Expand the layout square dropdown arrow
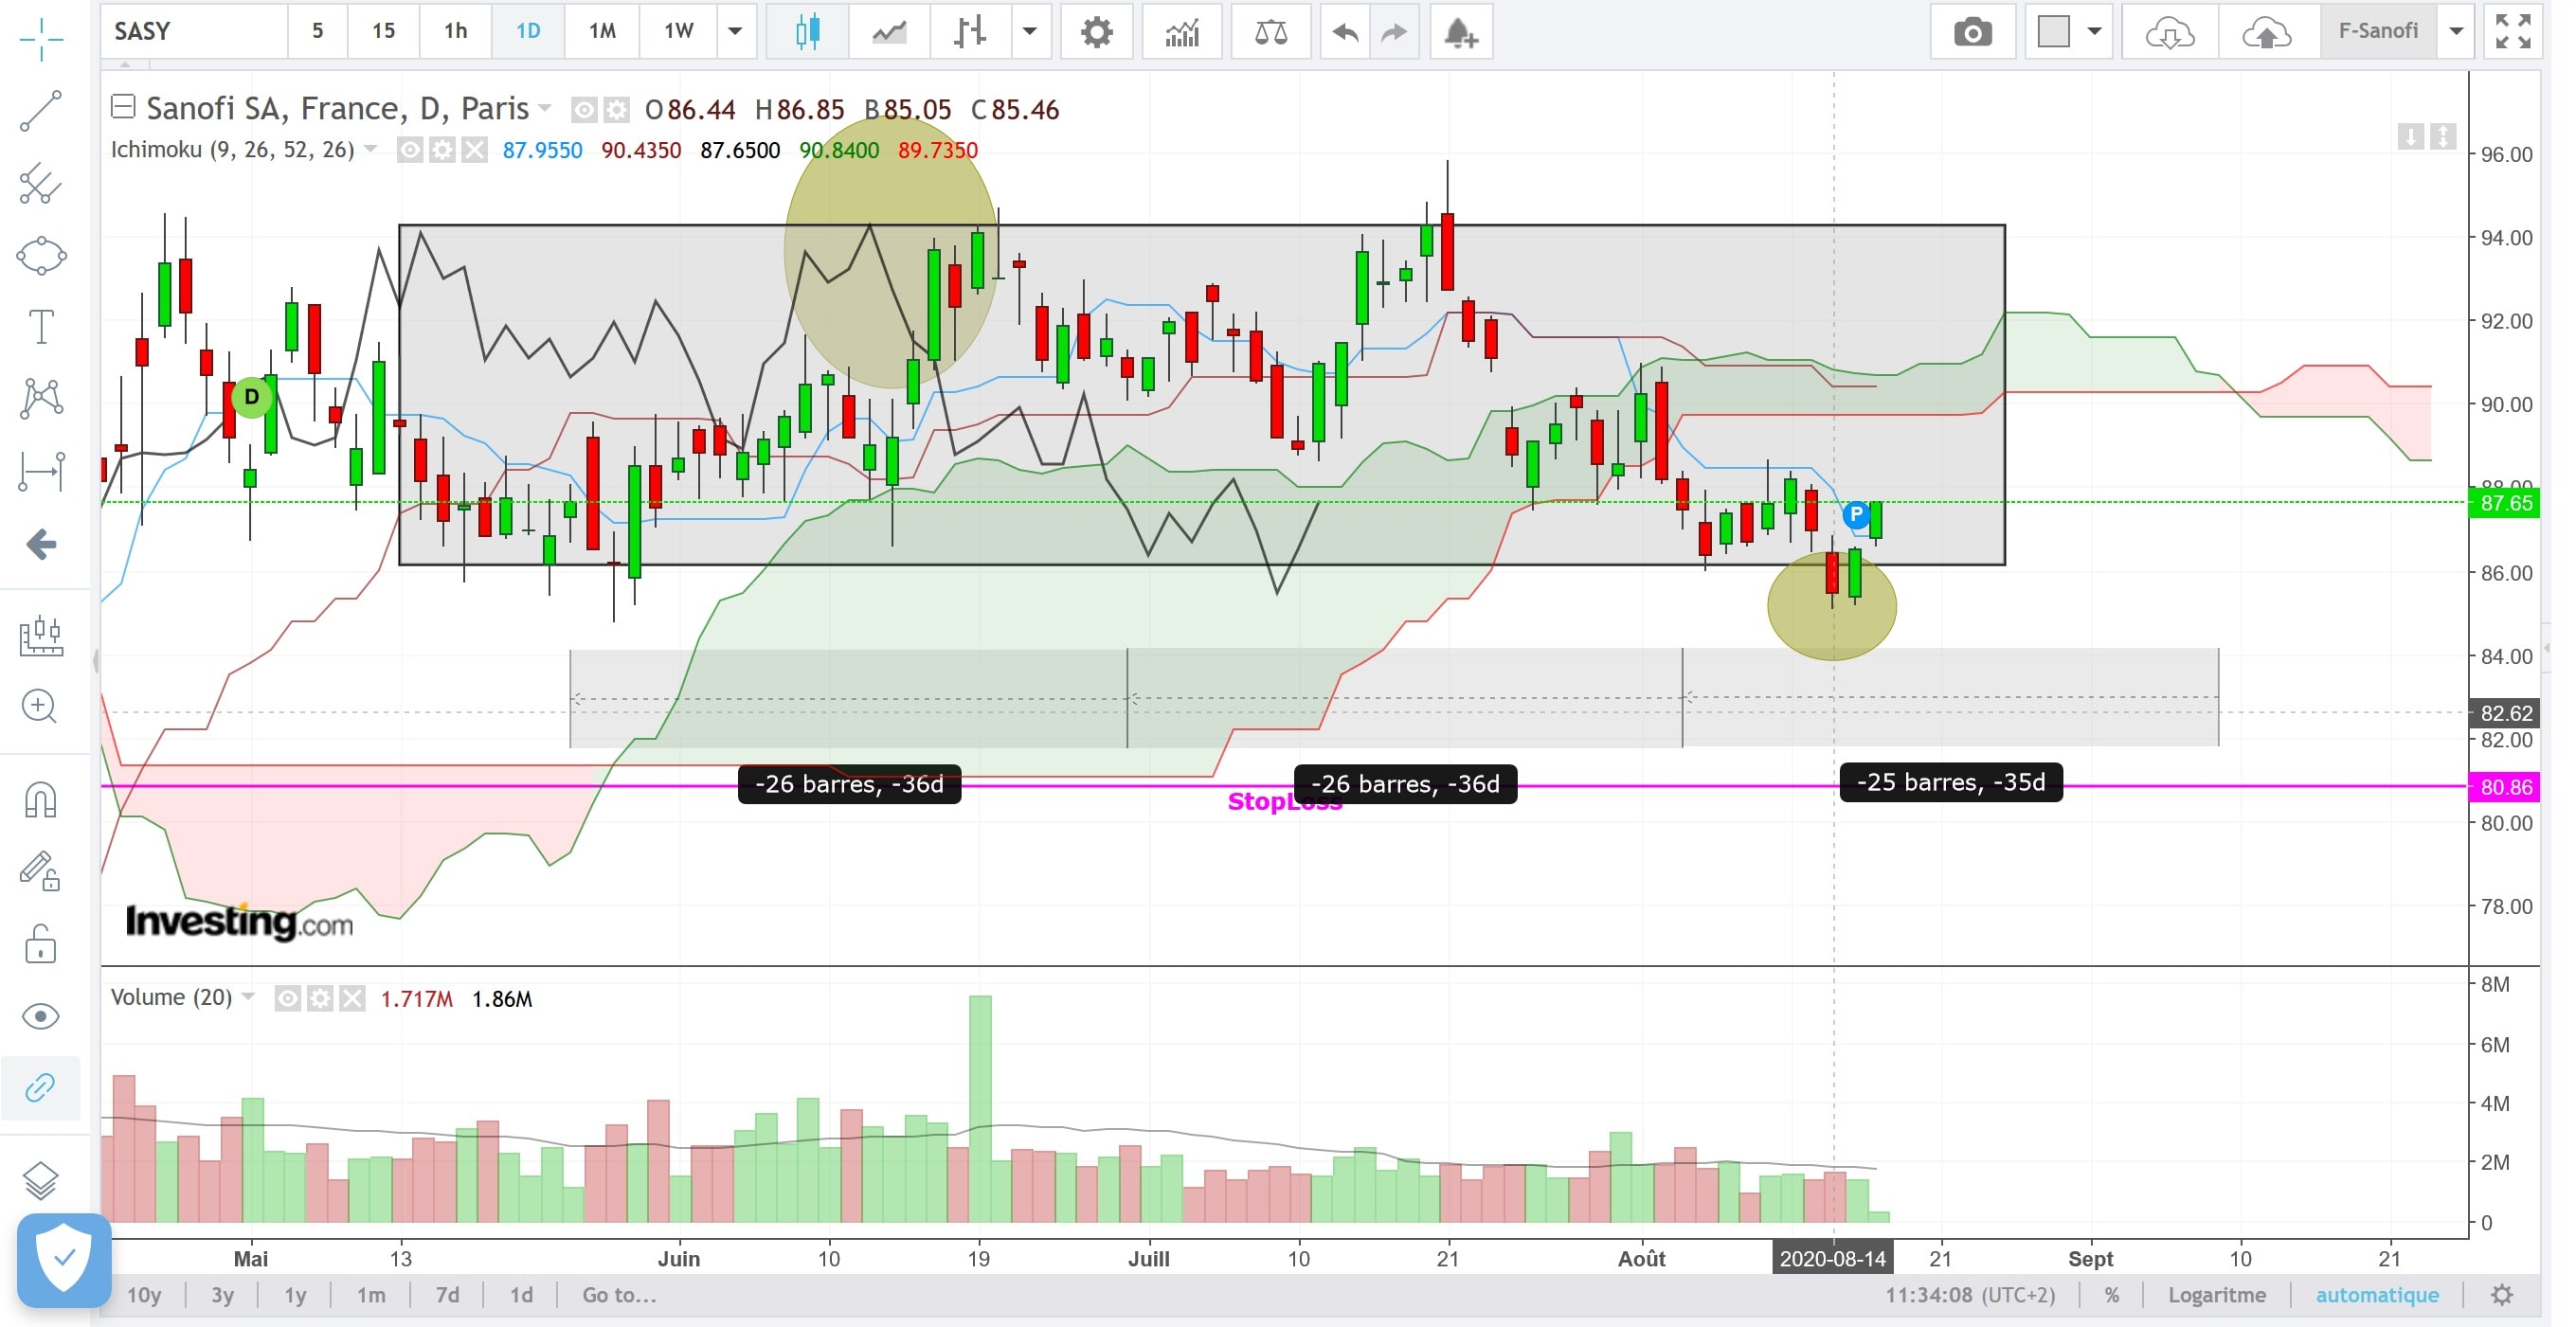Image resolution: width=2576 pixels, height=1327 pixels. pos(2096,31)
